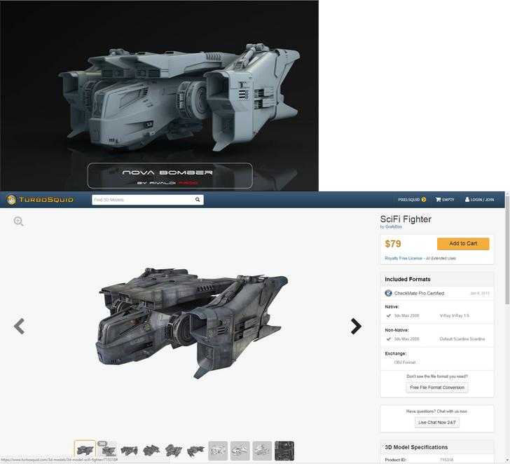Screen dimensions: 510x464
Task: Click the Login / Join user icon
Action: 467,200
